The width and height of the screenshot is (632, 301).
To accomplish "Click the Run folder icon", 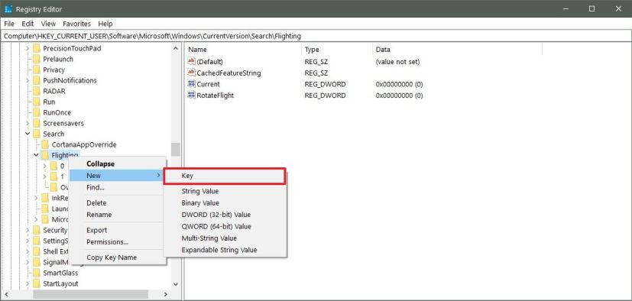I will (x=37, y=102).
